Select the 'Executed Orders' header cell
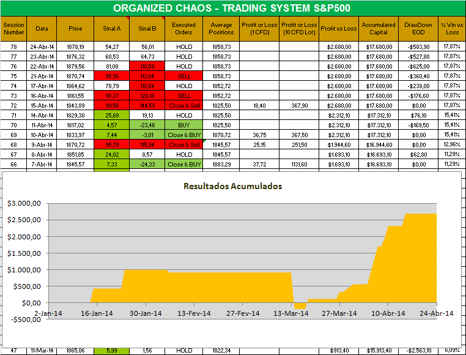This screenshot has height=355, width=466. [183, 29]
